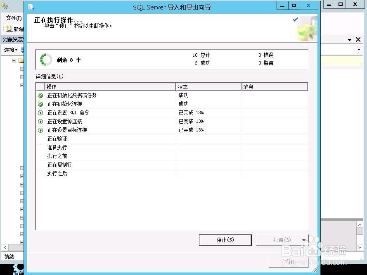Image resolution: width=367 pixels, height=275 pixels.
Task: Minimize the SQL Server wizard window
Action: point(282,6)
